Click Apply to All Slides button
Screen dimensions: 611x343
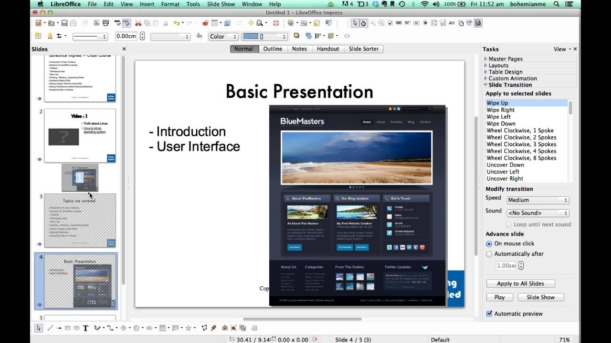pos(520,283)
